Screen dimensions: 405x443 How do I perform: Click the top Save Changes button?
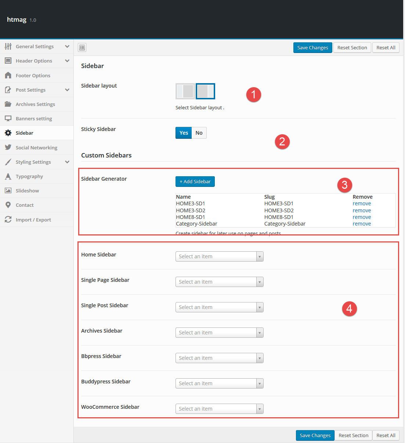click(312, 47)
